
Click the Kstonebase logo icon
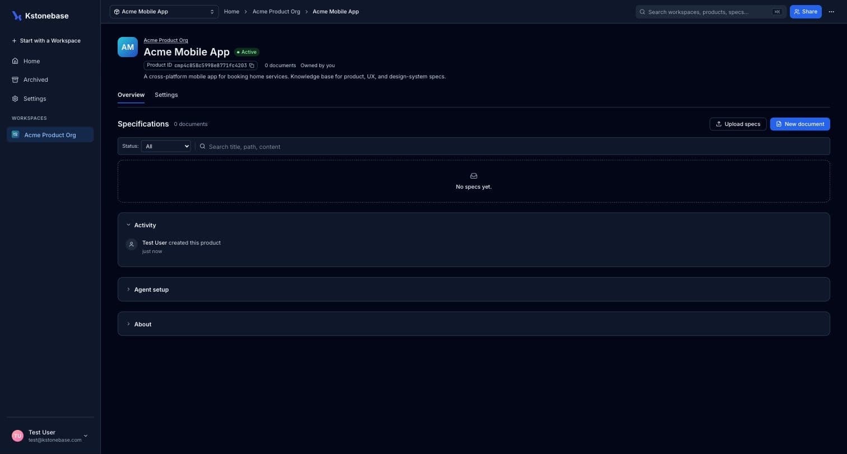pyautogui.click(x=17, y=16)
